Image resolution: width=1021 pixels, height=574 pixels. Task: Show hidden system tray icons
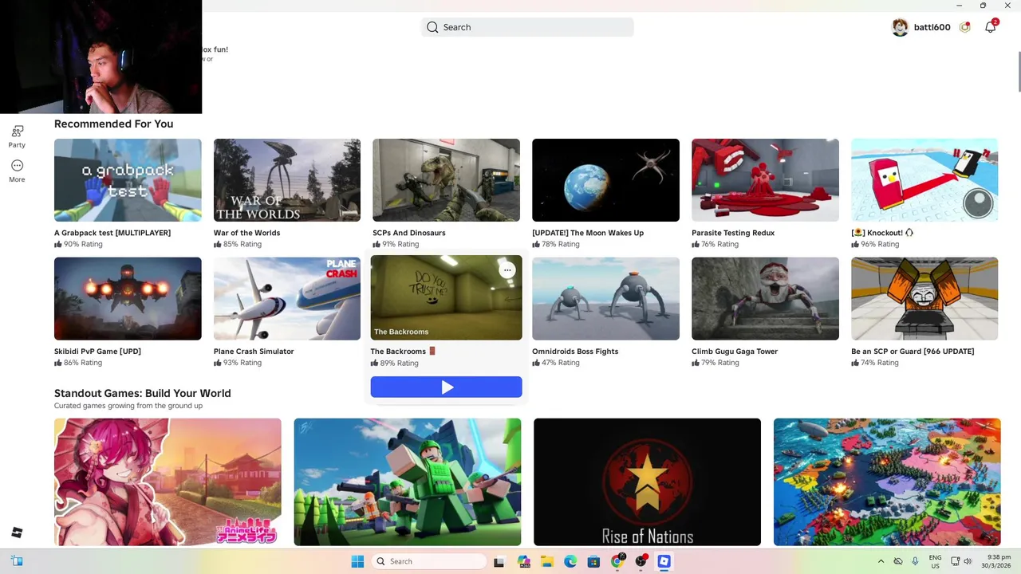(881, 561)
